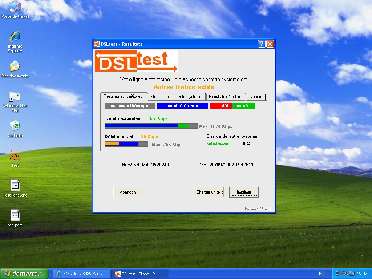Switch to Informations sur votre système tab

pyautogui.click(x=175, y=97)
